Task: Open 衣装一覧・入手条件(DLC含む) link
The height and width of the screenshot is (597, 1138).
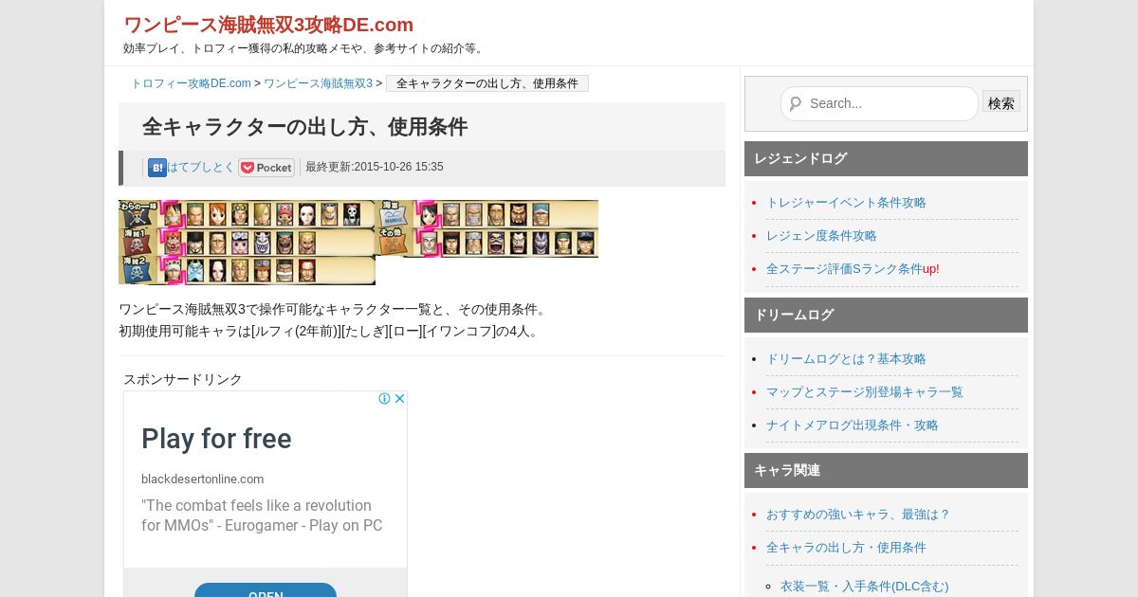Action: click(x=864, y=587)
